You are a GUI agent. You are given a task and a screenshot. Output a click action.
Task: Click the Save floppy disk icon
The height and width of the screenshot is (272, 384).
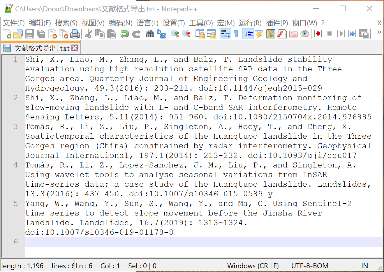point(29,34)
